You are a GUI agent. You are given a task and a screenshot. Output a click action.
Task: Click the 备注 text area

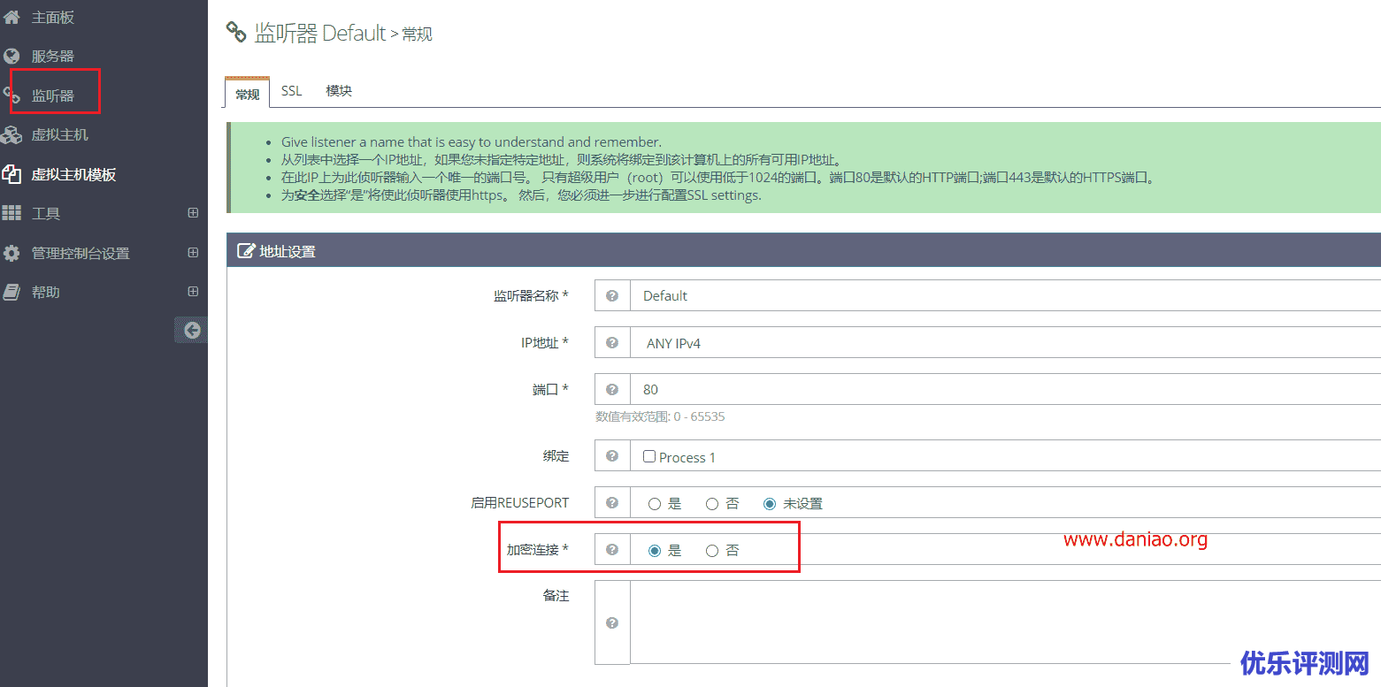(x=1005, y=622)
